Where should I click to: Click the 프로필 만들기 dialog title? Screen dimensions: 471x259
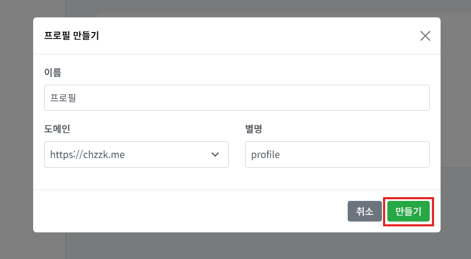tap(72, 36)
